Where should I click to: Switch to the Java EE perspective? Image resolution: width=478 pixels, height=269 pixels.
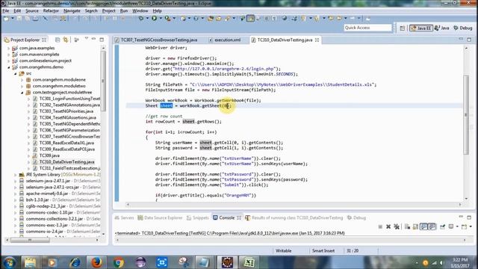(421, 28)
